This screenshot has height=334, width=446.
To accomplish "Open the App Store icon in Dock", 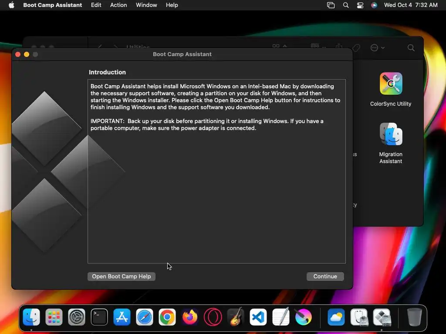I will (x=122, y=317).
